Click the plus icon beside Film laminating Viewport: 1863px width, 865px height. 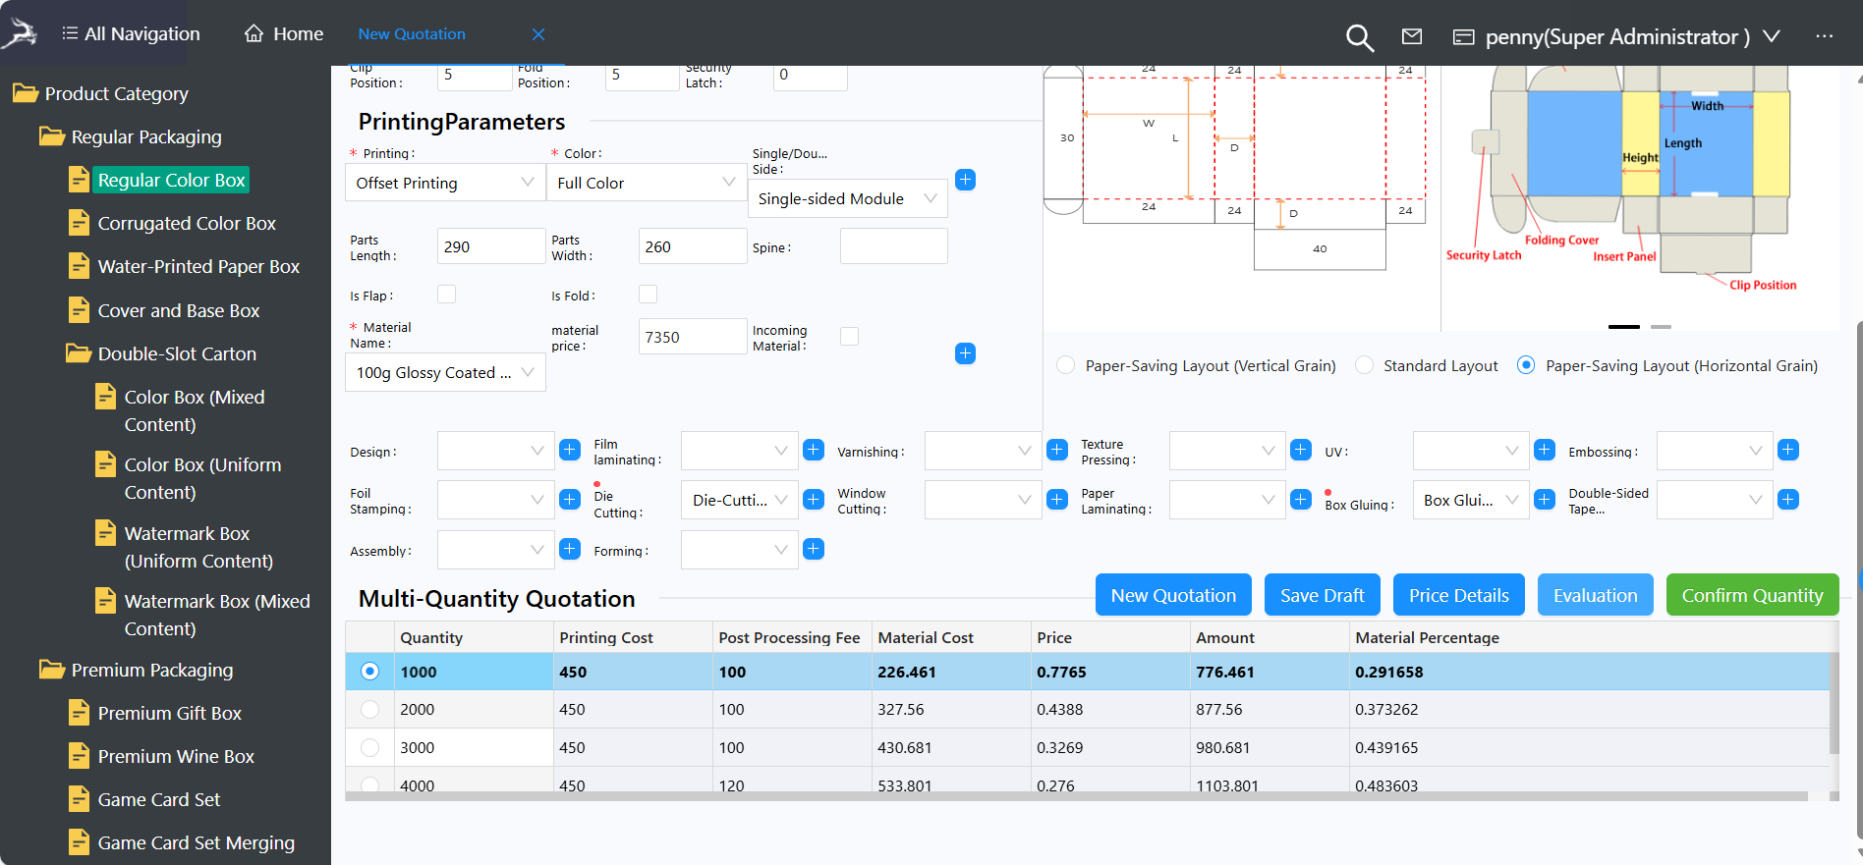814,450
